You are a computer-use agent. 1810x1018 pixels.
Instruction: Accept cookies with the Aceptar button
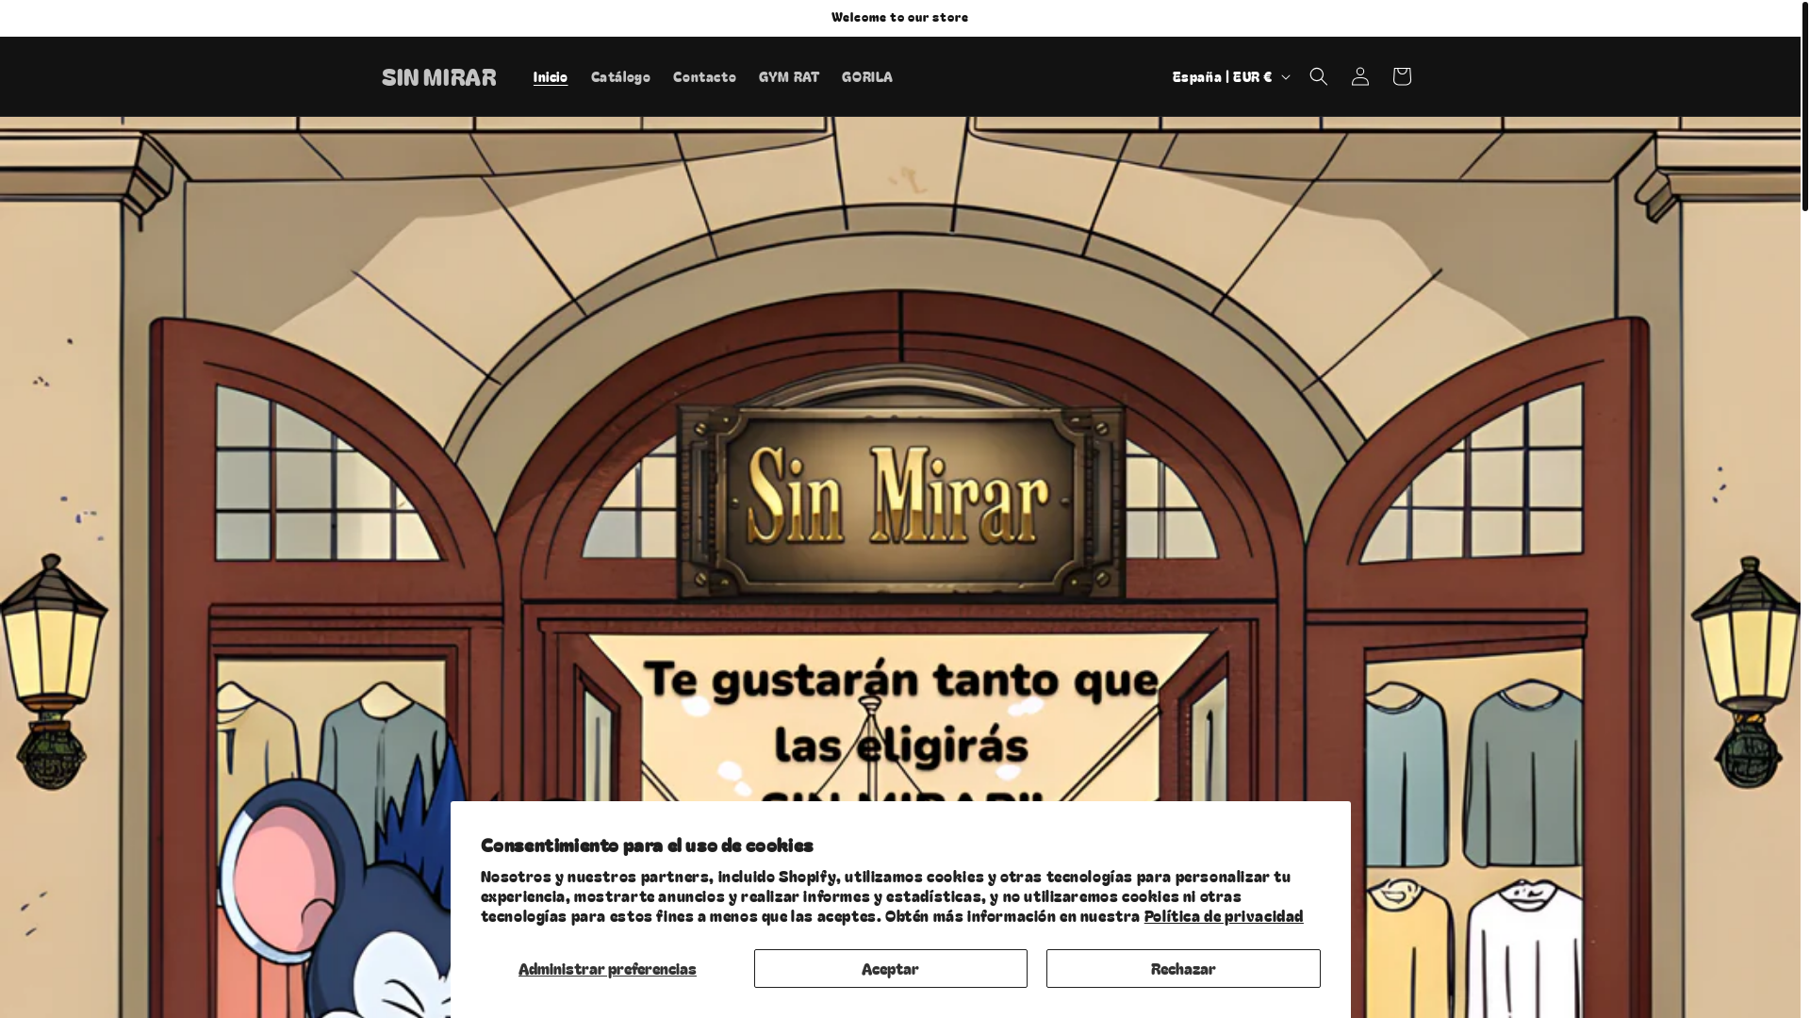pos(890,969)
